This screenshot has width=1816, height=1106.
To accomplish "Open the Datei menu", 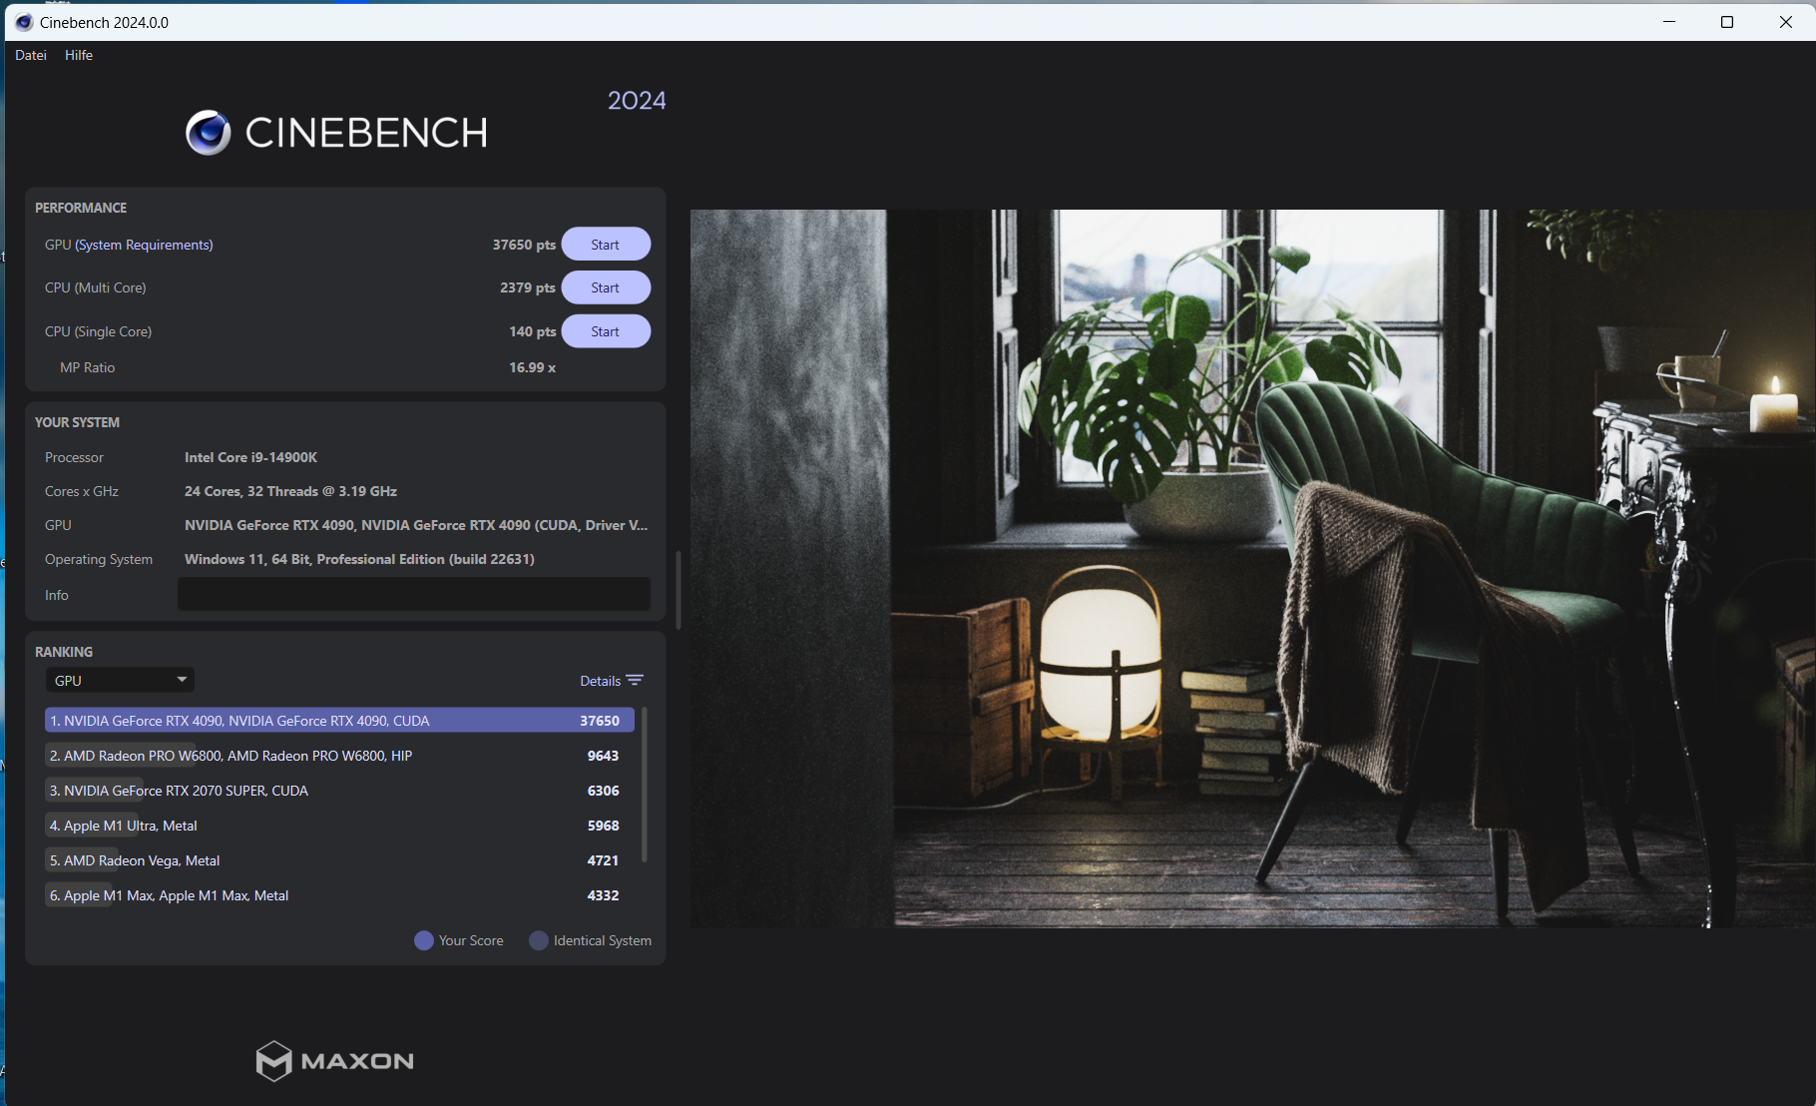I will [x=31, y=55].
